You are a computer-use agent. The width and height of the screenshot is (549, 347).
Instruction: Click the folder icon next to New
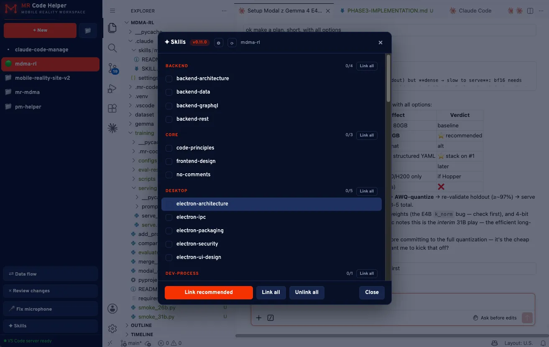(x=88, y=30)
